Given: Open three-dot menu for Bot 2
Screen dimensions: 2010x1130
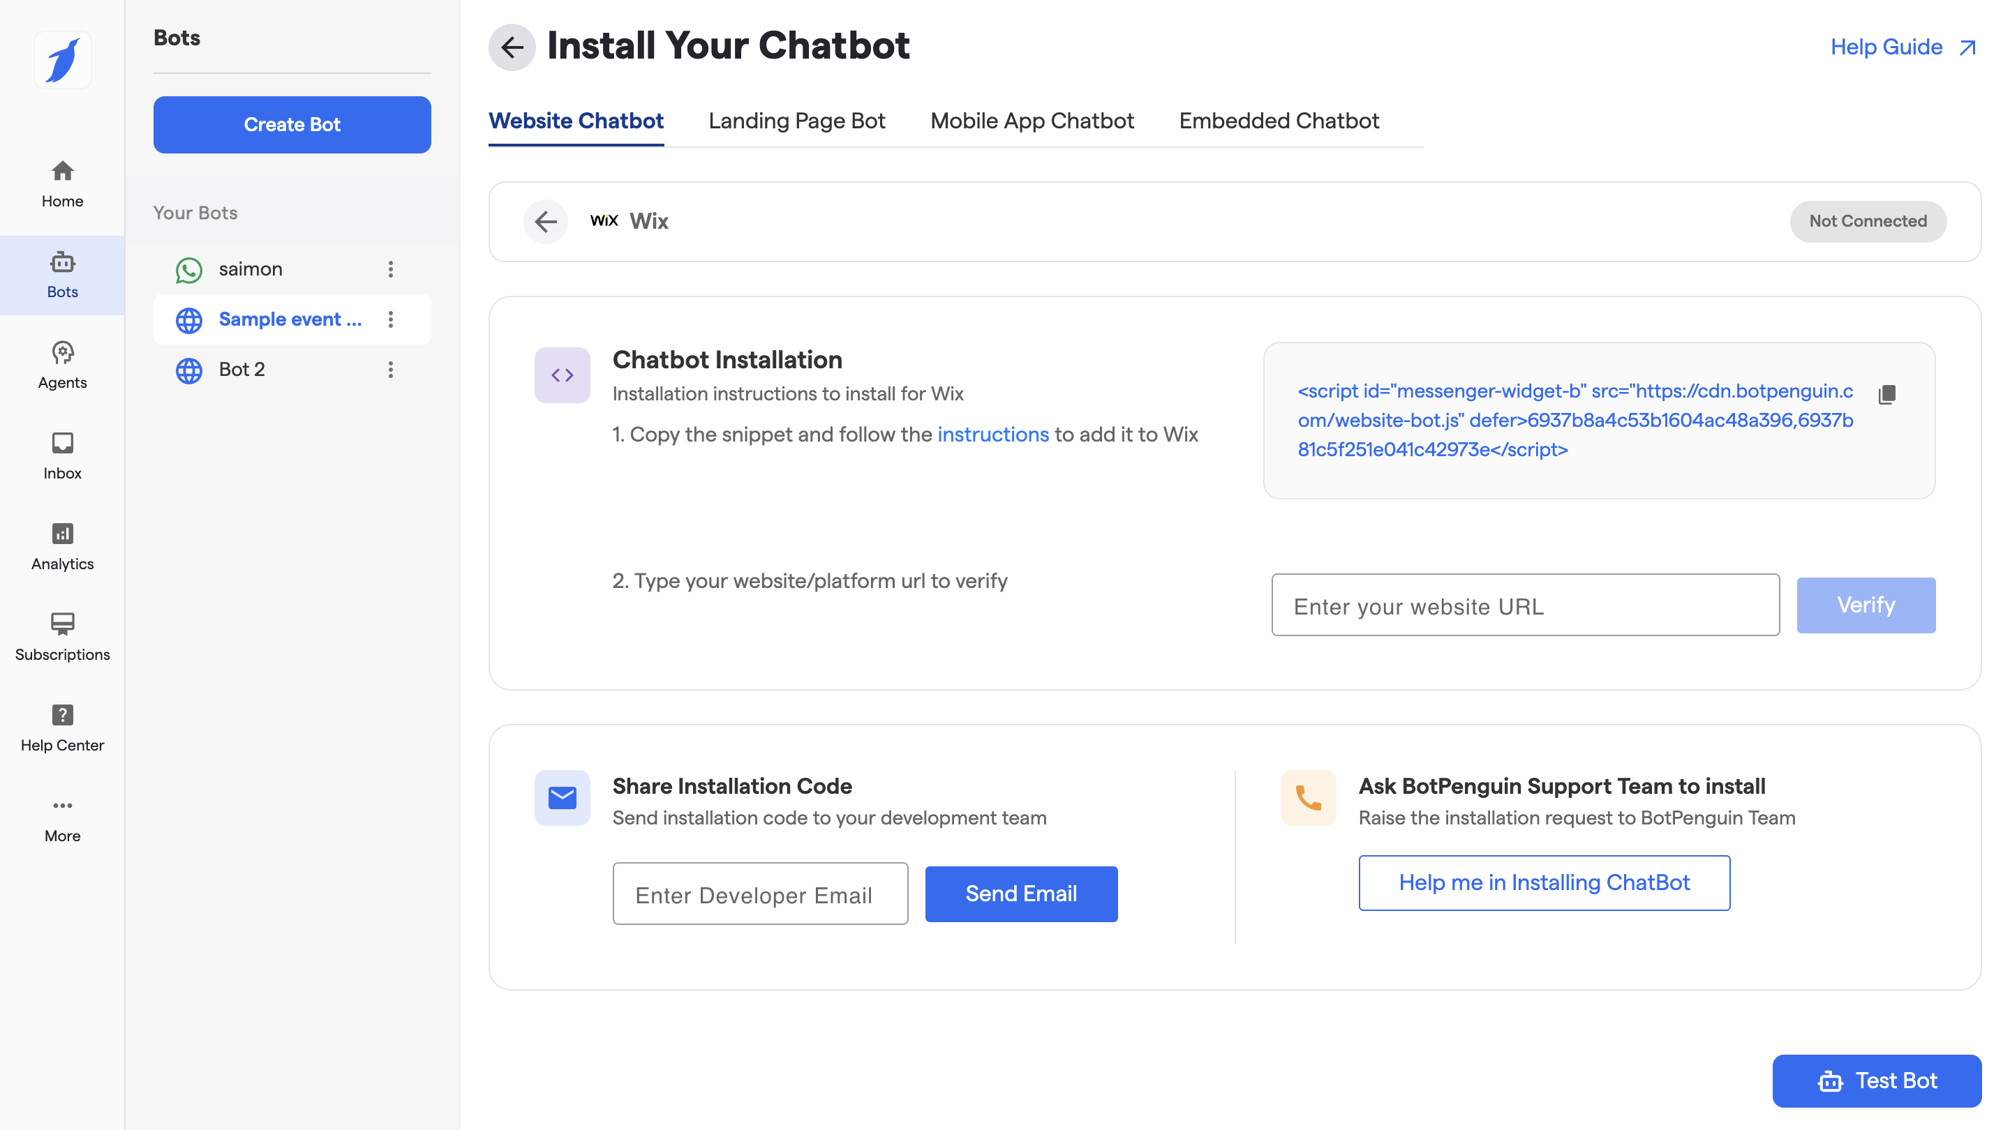Looking at the screenshot, I should tap(390, 370).
